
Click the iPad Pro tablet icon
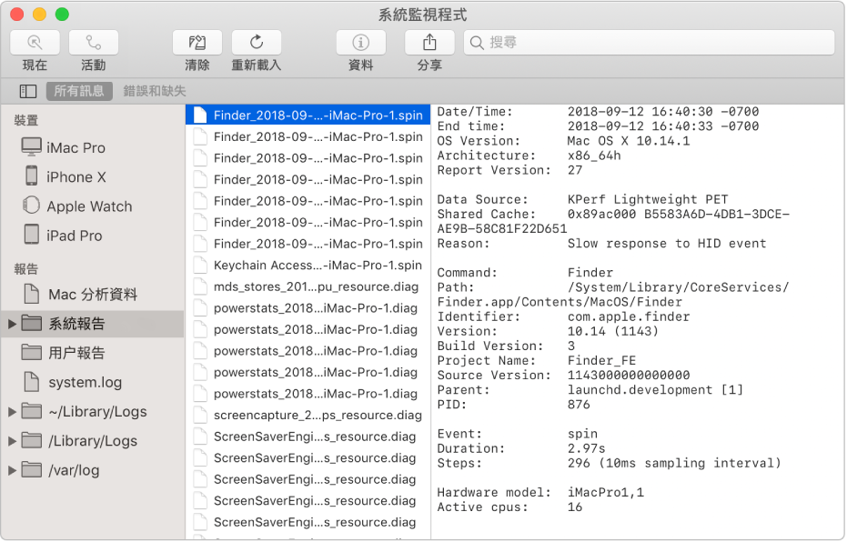tap(31, 235)
